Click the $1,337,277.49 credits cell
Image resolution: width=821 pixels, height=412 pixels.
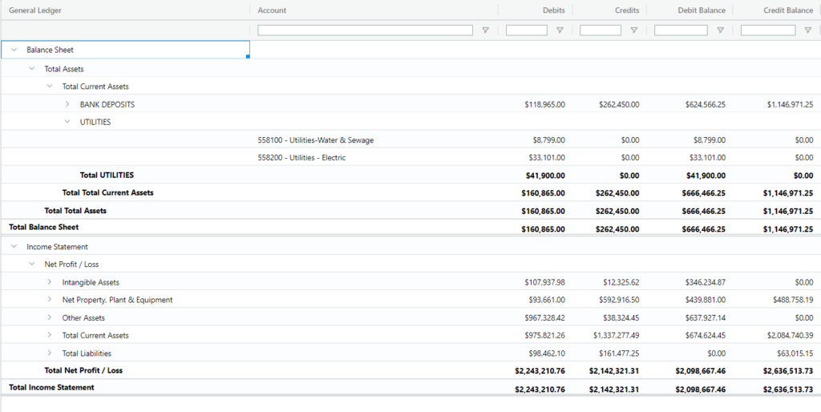tap(617, 336)
